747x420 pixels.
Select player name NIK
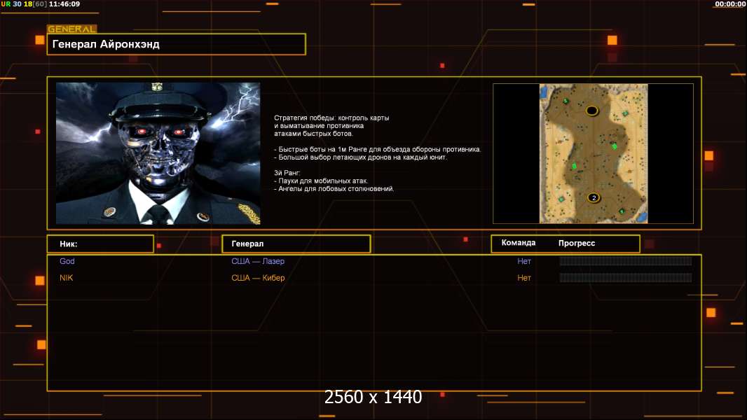pyautogui.click(x=67, y=278)
